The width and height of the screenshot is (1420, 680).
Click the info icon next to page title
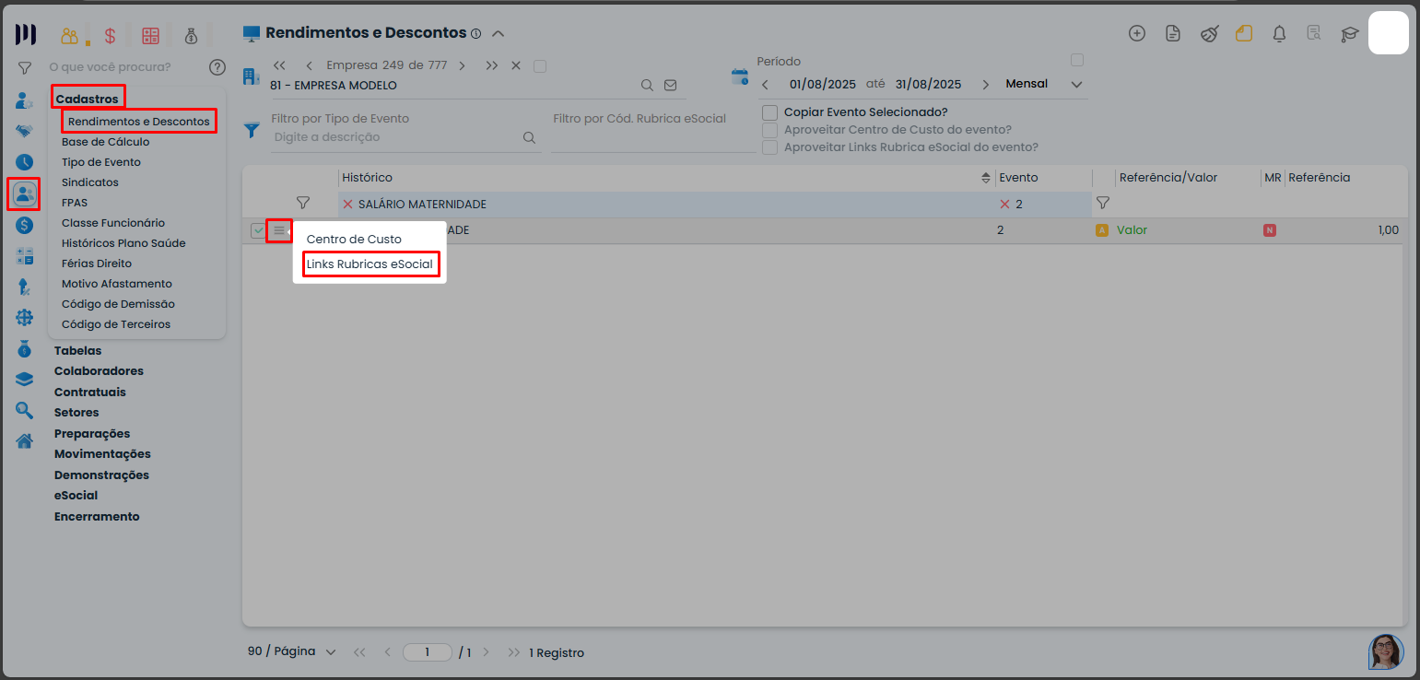(475, 34)
